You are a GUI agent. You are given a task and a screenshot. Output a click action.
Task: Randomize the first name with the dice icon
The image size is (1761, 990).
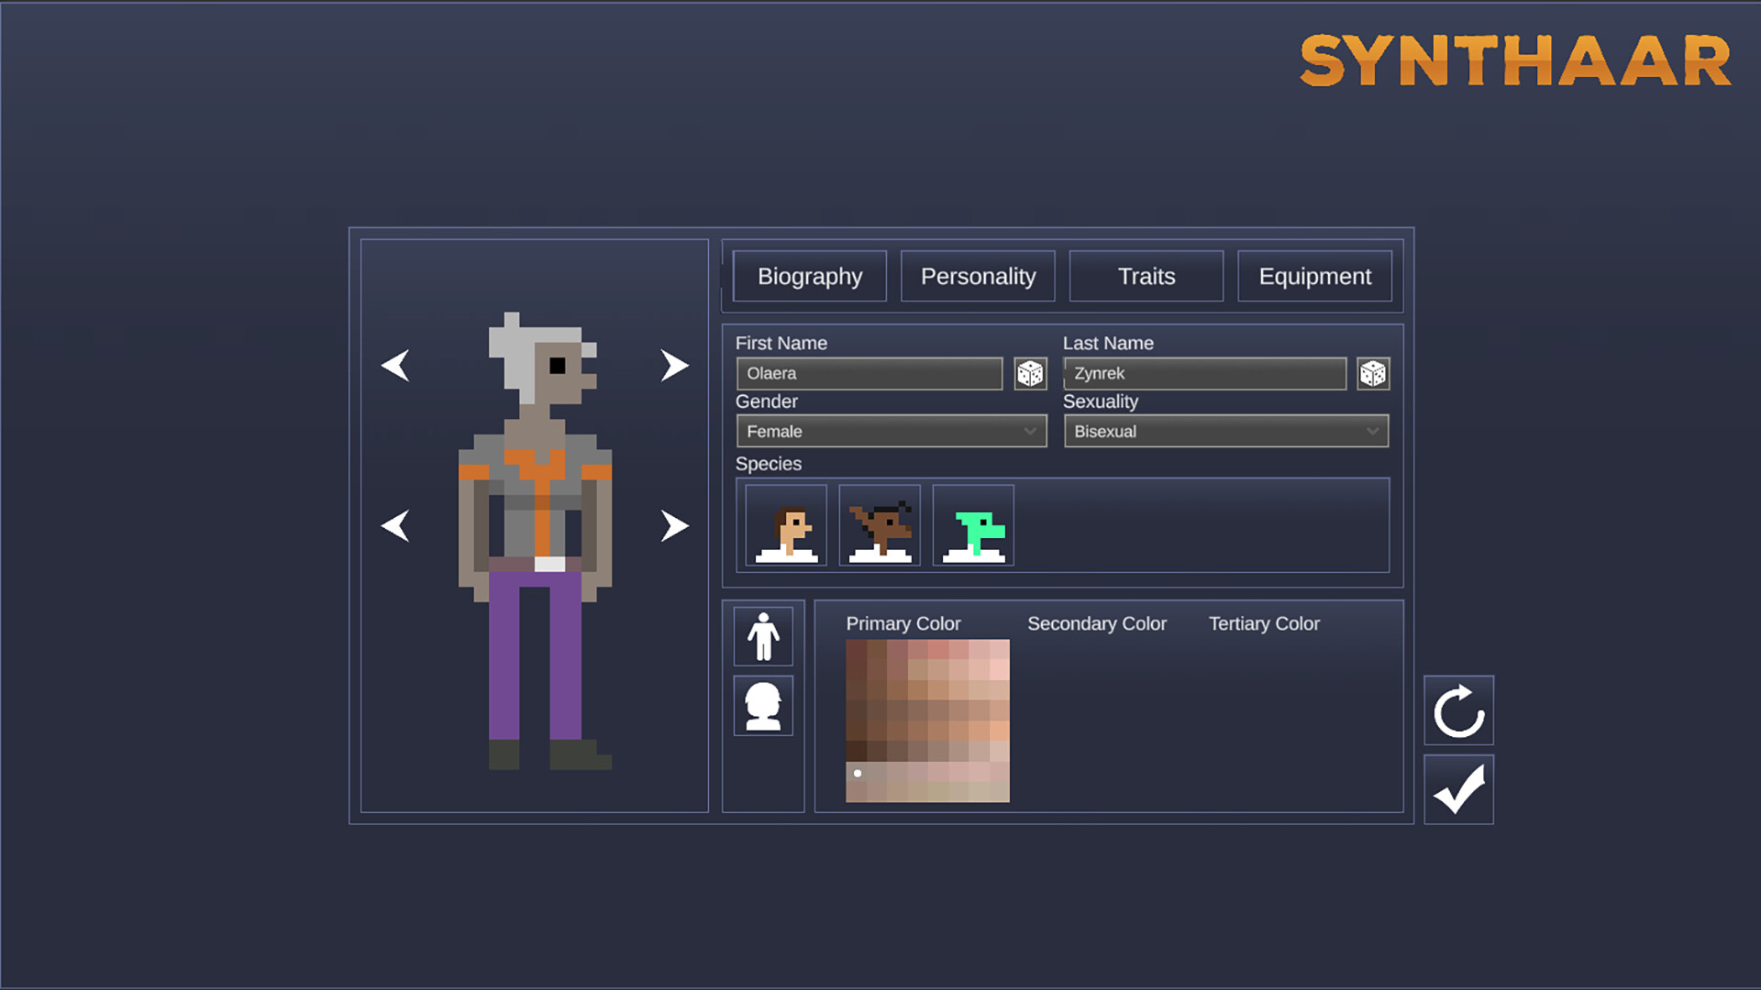coord(1029,373)
